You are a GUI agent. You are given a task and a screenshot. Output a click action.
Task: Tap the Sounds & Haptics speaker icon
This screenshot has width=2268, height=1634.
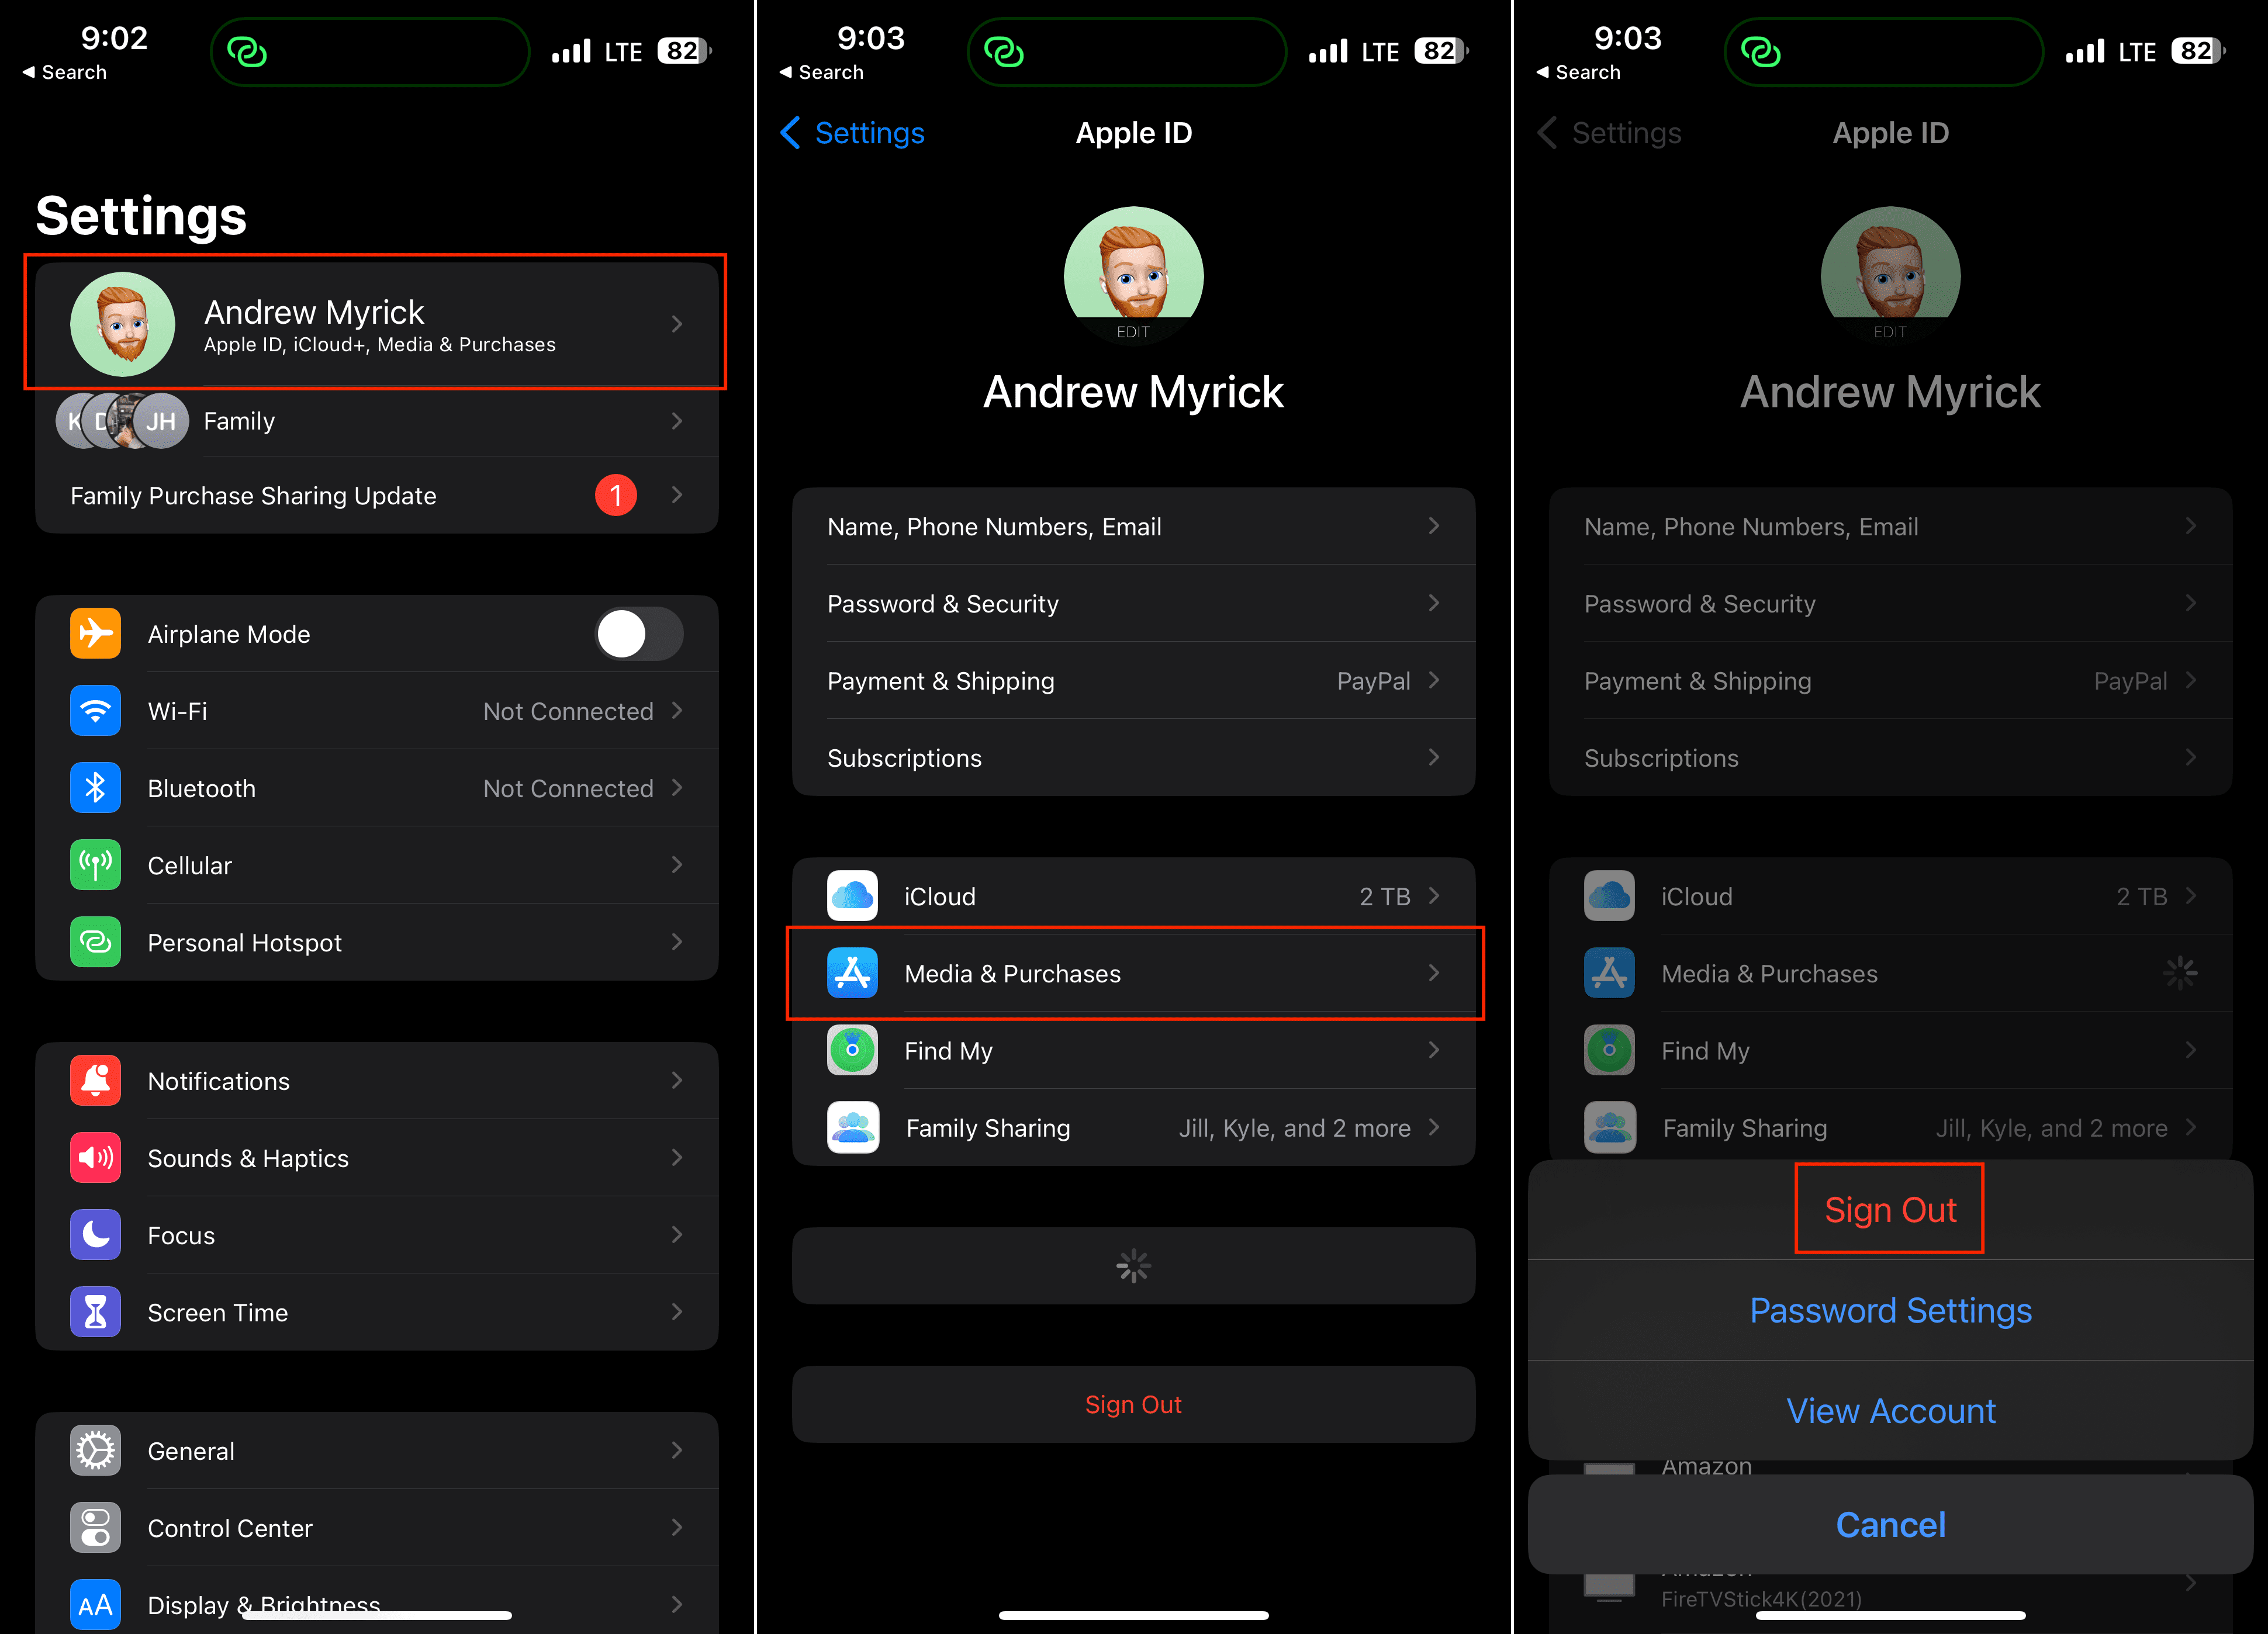(x=95, y=1157)
